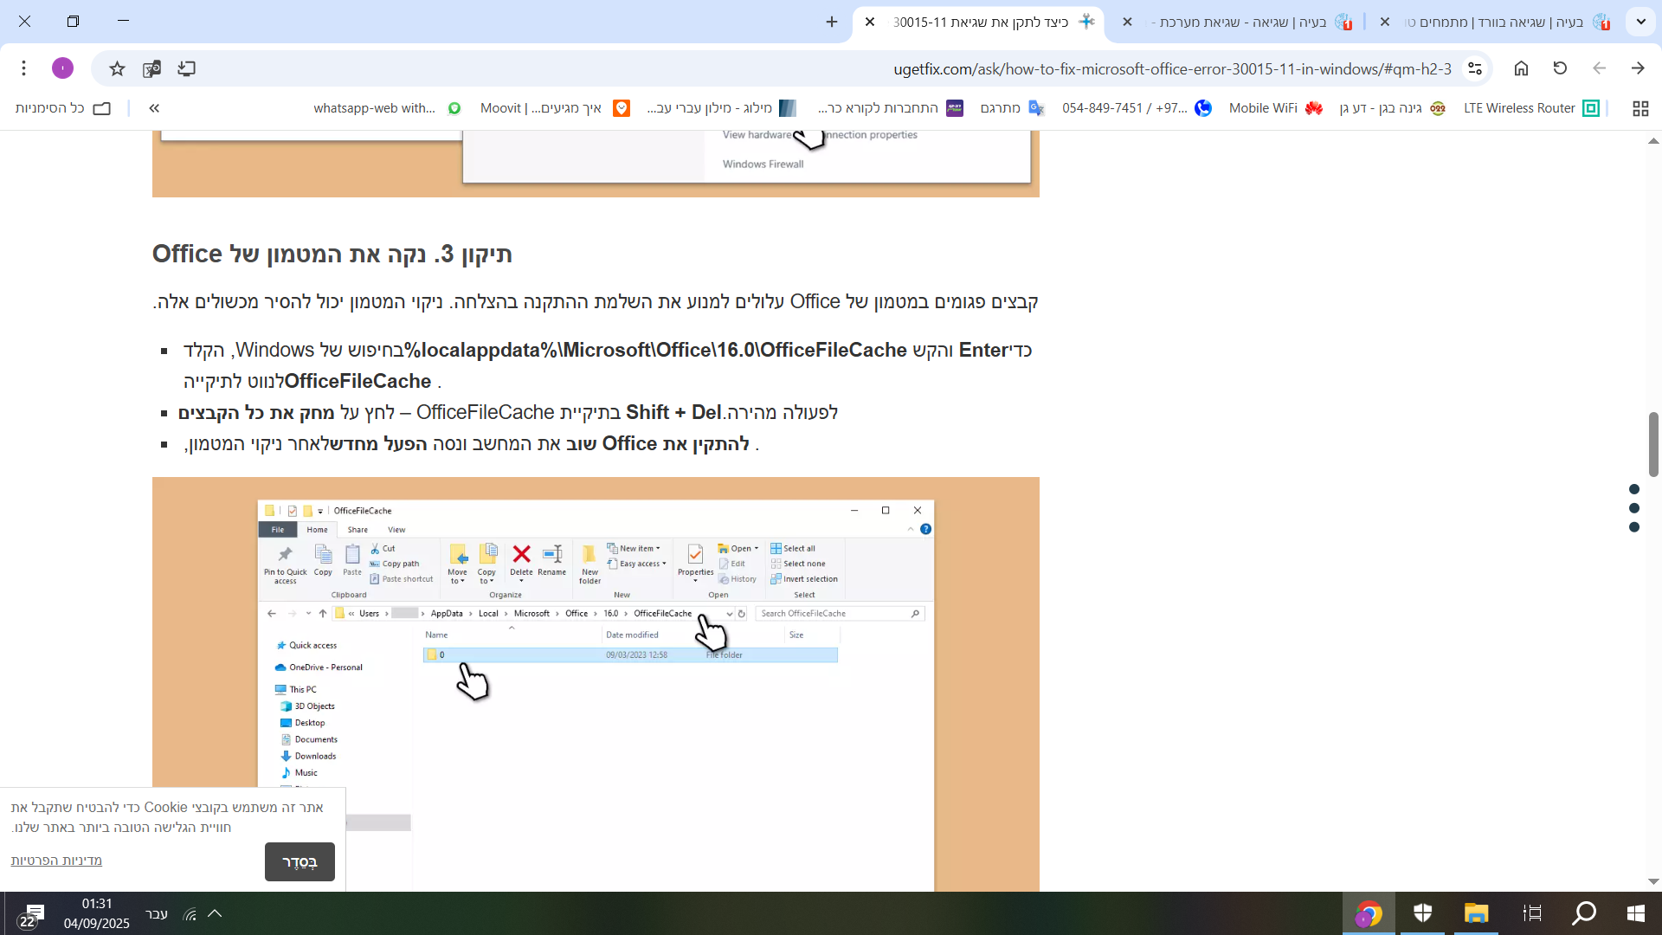Viewport: 1662px width, 935px height.
Task: Open the Google Translate bookmark
Action: coord(1012,108)
